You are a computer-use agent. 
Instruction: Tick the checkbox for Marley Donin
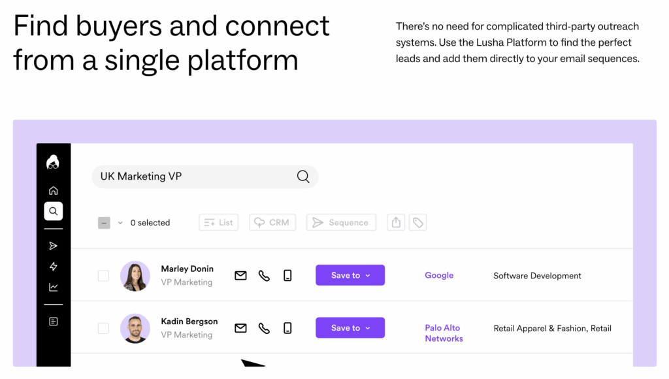tap(103, 276)
